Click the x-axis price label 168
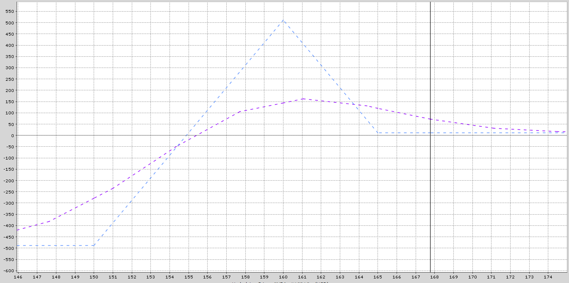The height and width of the screenshot is (283, 569). point(435,276)
